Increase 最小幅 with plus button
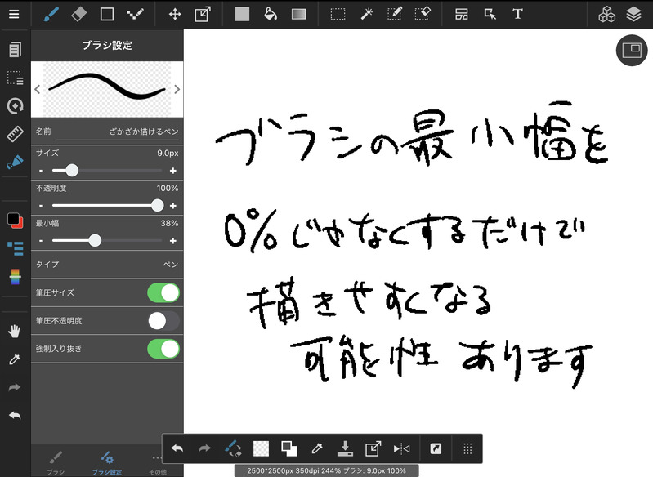Image resolution: width=653 pixels, height=477 pixels. (173, 241)
